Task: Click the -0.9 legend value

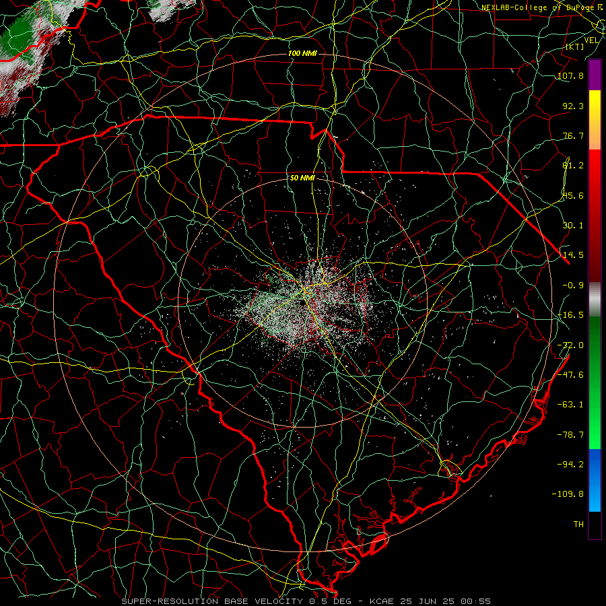Action: click(573, 285)
